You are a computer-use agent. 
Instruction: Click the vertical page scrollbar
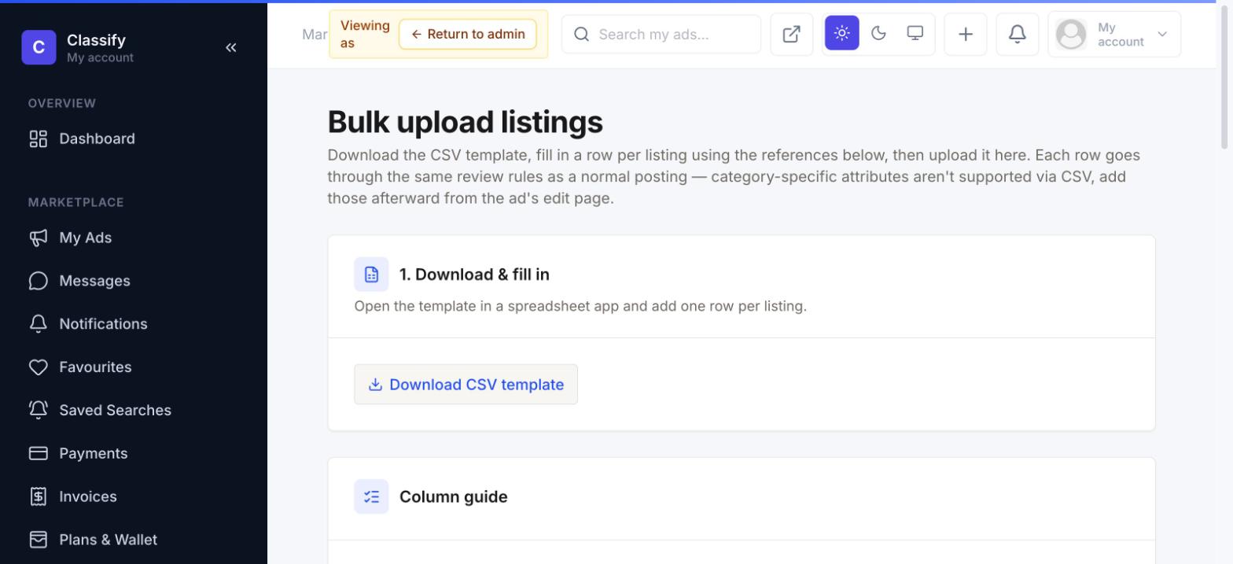tap(1224, 76)
